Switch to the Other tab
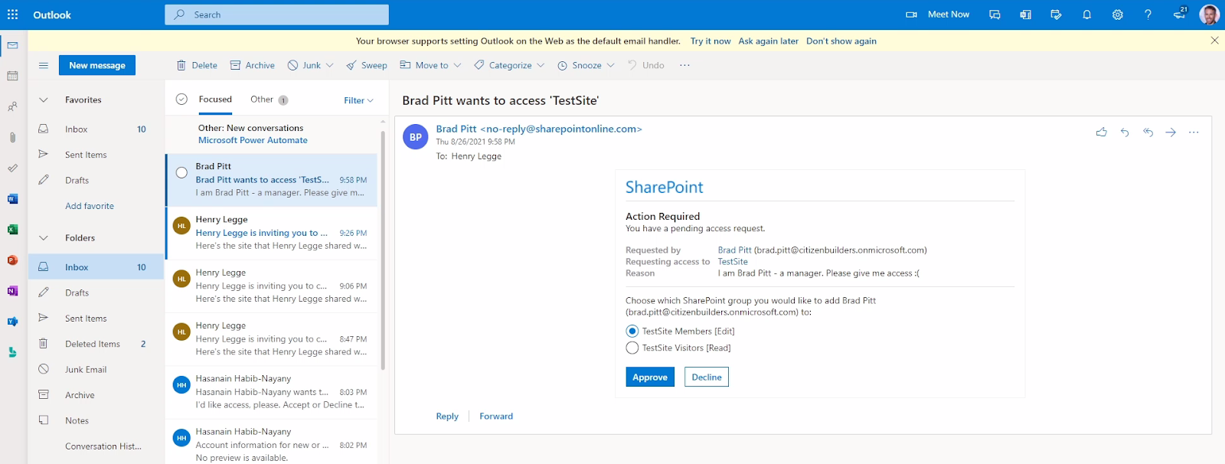The height and width of the screenshot is (464, 1225). click(269, 100)
